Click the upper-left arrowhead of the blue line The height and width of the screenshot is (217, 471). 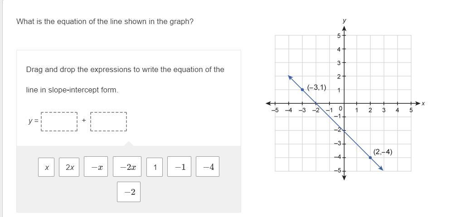pos(290,77)
